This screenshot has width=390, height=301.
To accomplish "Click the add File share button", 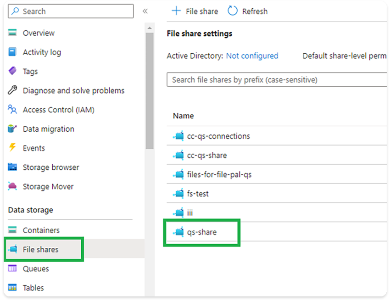I will click(195, 11).
